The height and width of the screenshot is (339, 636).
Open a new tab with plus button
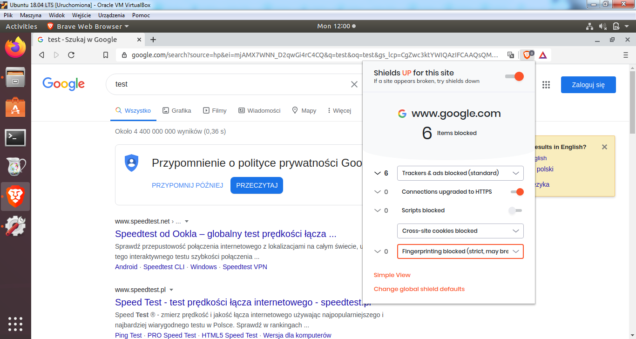click(x=153, y=40)
